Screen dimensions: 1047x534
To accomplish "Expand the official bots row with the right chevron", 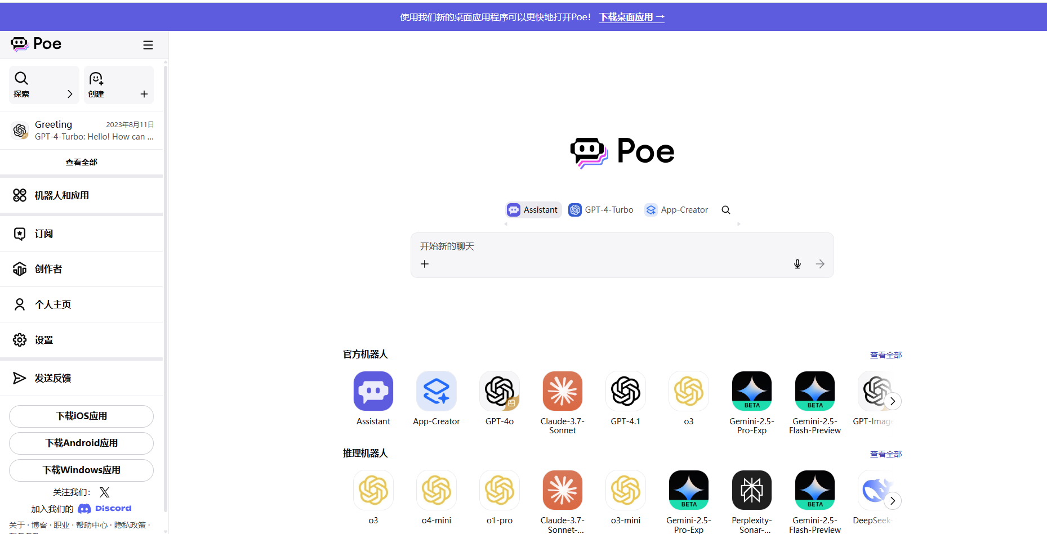I will [893, 401].
